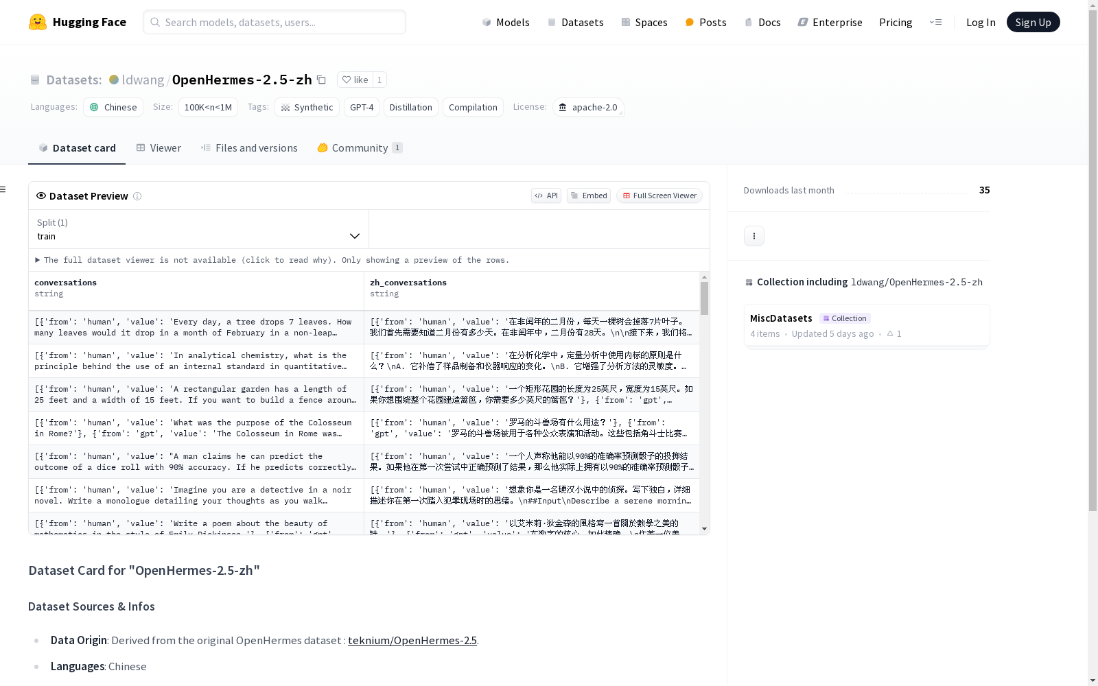Select row about rectangular garden fence

tap(364, 394)
